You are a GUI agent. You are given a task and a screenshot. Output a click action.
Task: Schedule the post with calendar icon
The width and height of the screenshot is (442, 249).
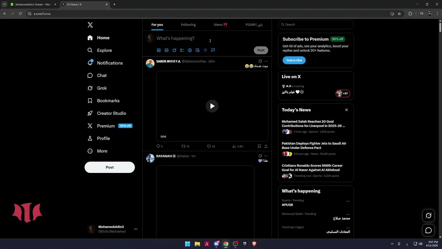(x=198, y=50)
